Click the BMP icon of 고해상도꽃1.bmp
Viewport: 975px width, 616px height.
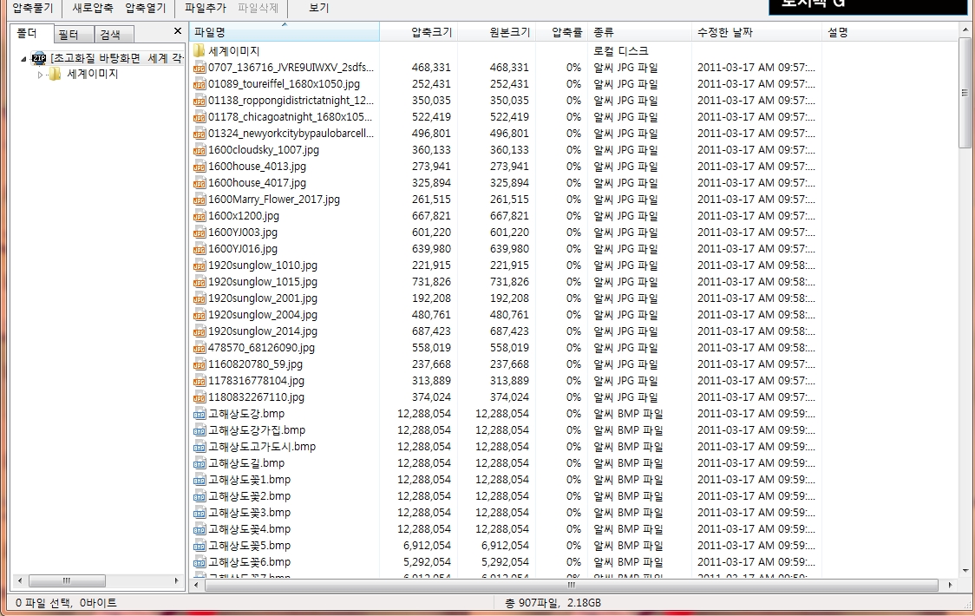[x=200, y=480]
